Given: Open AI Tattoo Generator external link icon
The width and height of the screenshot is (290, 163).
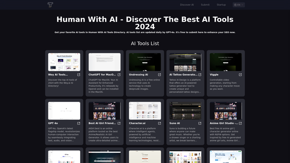Looking at the screenshot, I should [200, 75].
